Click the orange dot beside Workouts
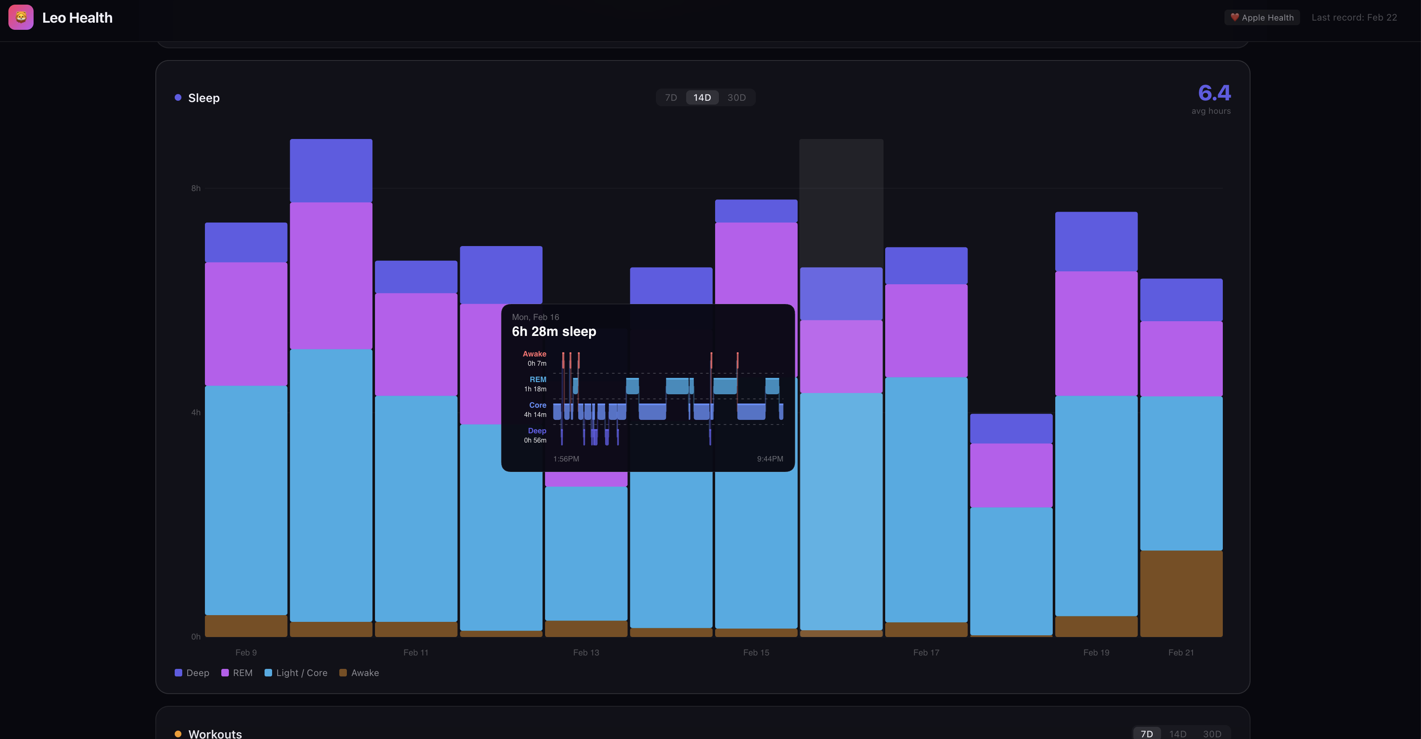 tap(178, 734)
